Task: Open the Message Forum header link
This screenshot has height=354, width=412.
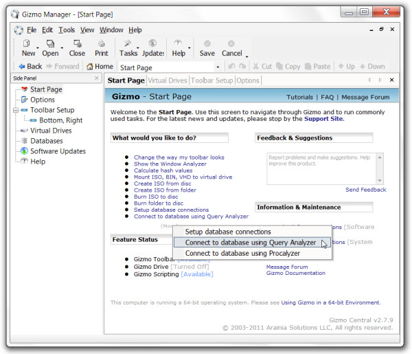Action: coord(365,98)
